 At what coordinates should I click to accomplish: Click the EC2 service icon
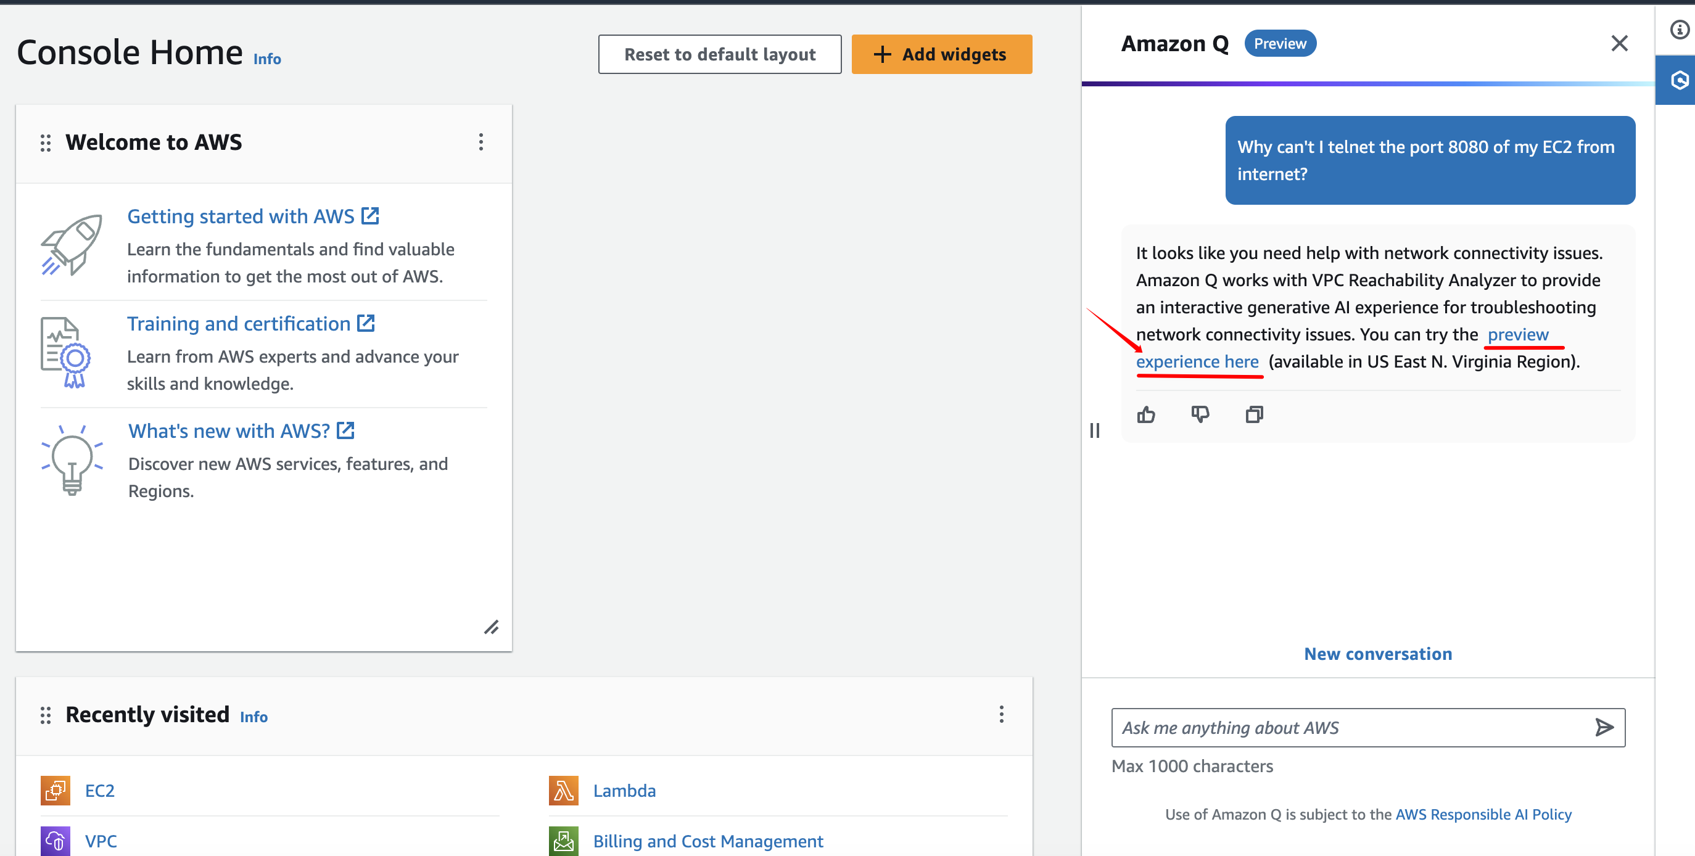pyautogui.click(x=56, y=790)
